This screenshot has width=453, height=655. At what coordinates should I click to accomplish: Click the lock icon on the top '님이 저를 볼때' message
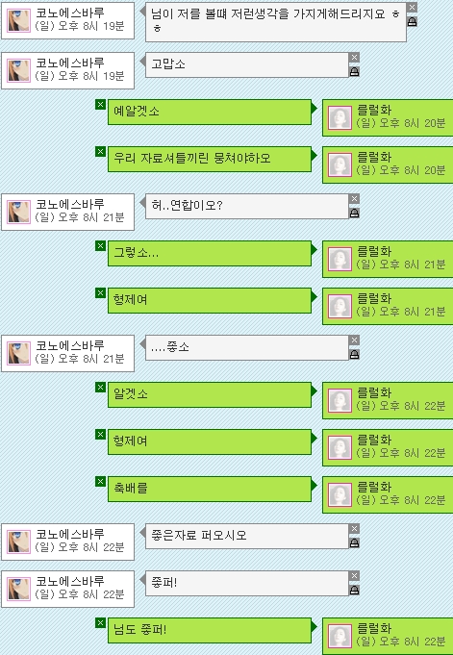(412, 22)
